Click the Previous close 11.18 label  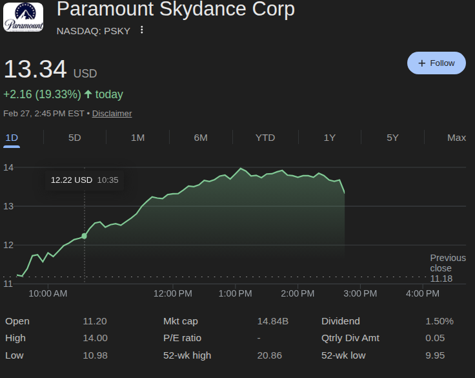click(x=448, y=268)
